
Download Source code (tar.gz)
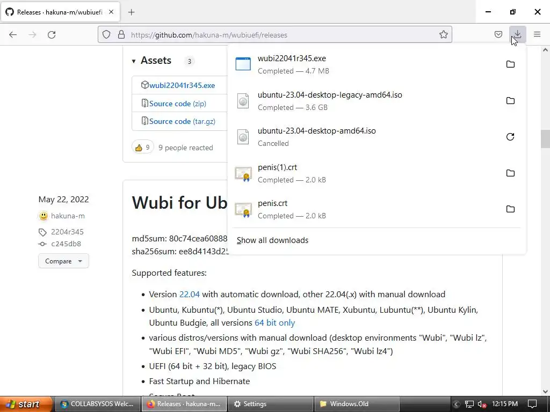[x=182, y=121]
